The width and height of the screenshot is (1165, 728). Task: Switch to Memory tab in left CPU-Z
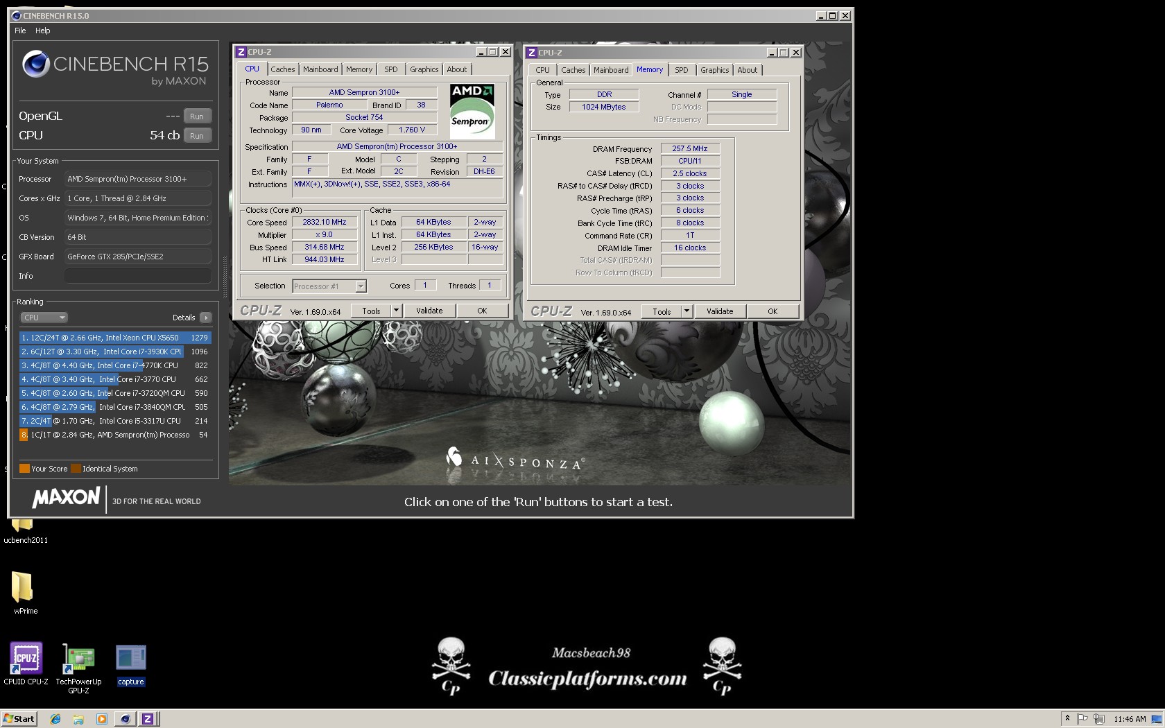pos(359,69)
